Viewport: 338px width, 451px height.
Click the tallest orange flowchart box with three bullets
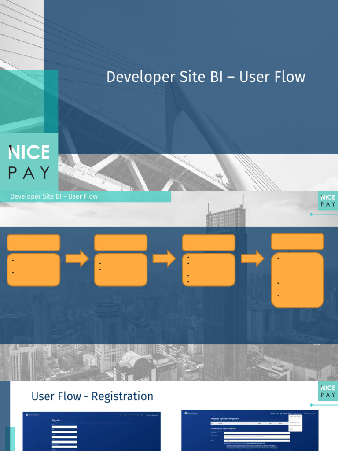(298, 280)
